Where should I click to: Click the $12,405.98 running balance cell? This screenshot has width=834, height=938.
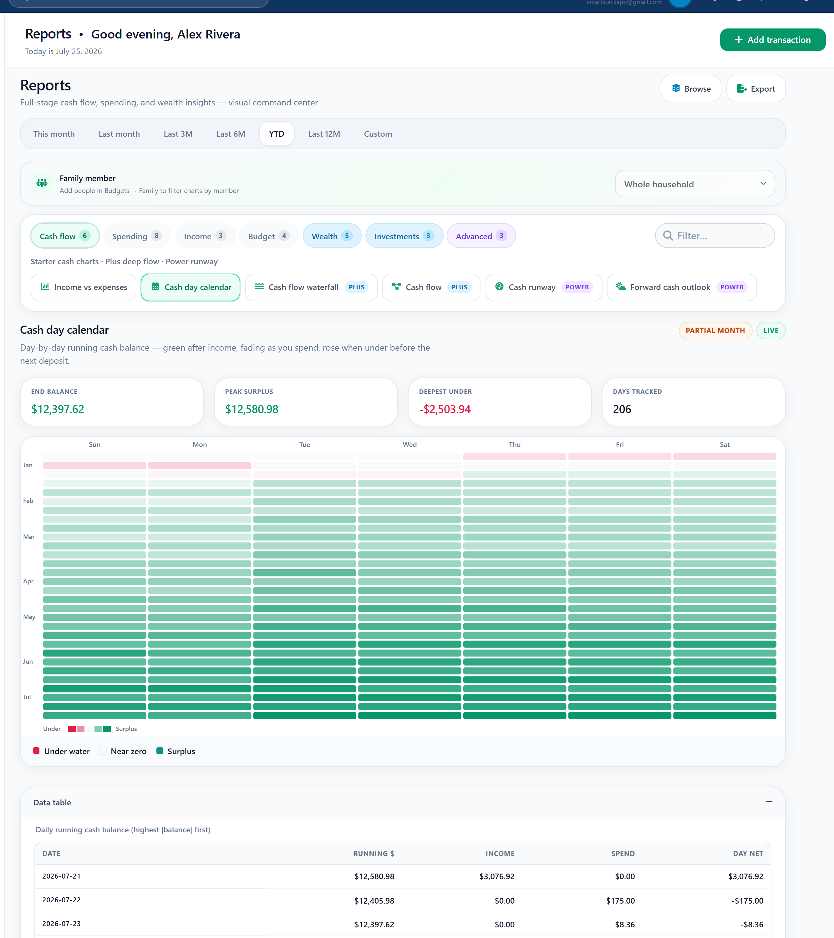(374, 901)
